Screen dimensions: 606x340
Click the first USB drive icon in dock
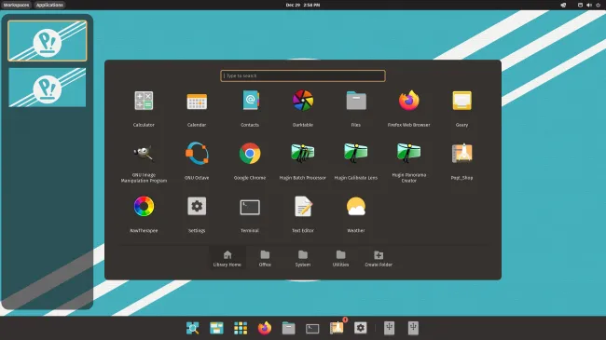point(389,328)
